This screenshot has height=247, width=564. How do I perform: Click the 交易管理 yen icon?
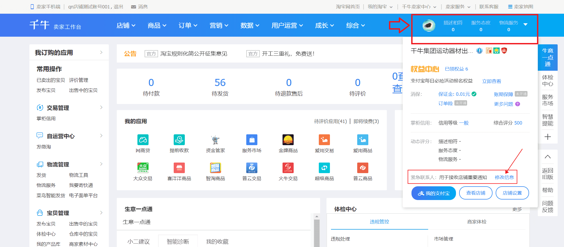[40, 108]
